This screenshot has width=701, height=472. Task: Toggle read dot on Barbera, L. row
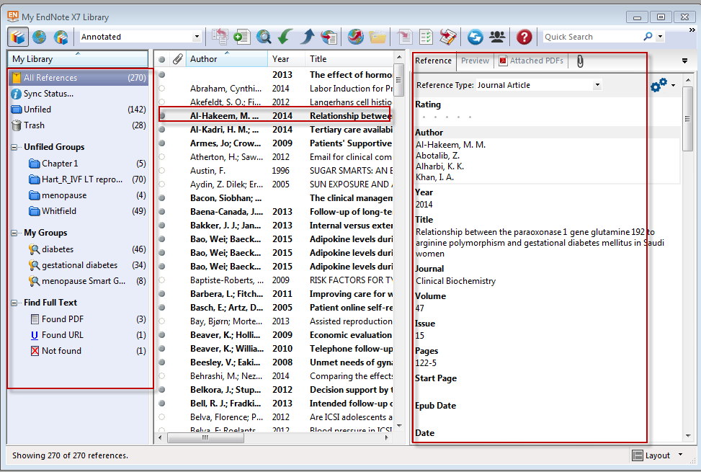click(x=162, y=294)
